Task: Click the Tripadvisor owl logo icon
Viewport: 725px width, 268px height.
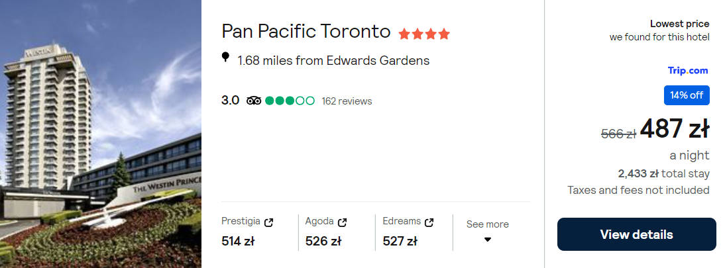Action: (254, 101)
